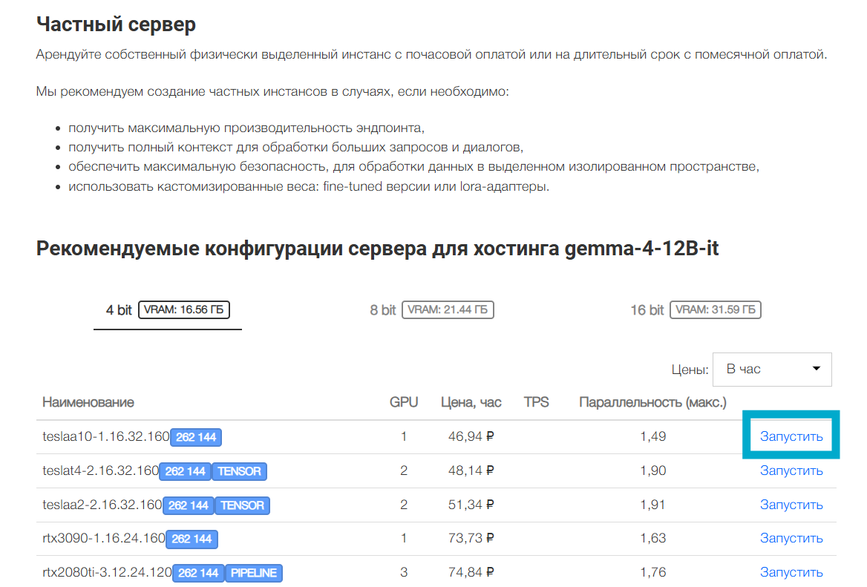This screenshot has width=867, height=587.
Task: Launch the rtx3090-1.16.24.160 server
Action: [791, 538]
